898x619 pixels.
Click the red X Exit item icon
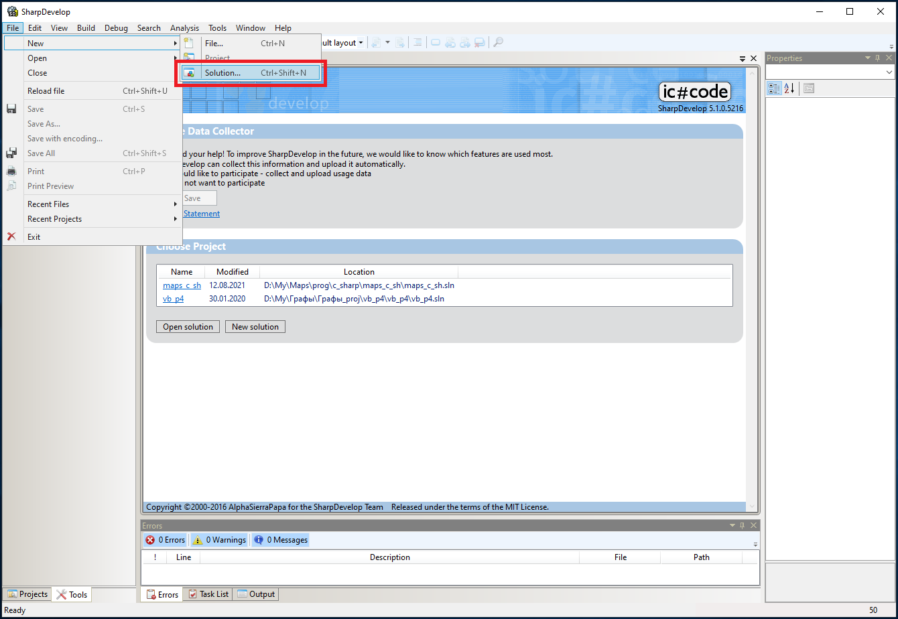(x=11, y=236)
